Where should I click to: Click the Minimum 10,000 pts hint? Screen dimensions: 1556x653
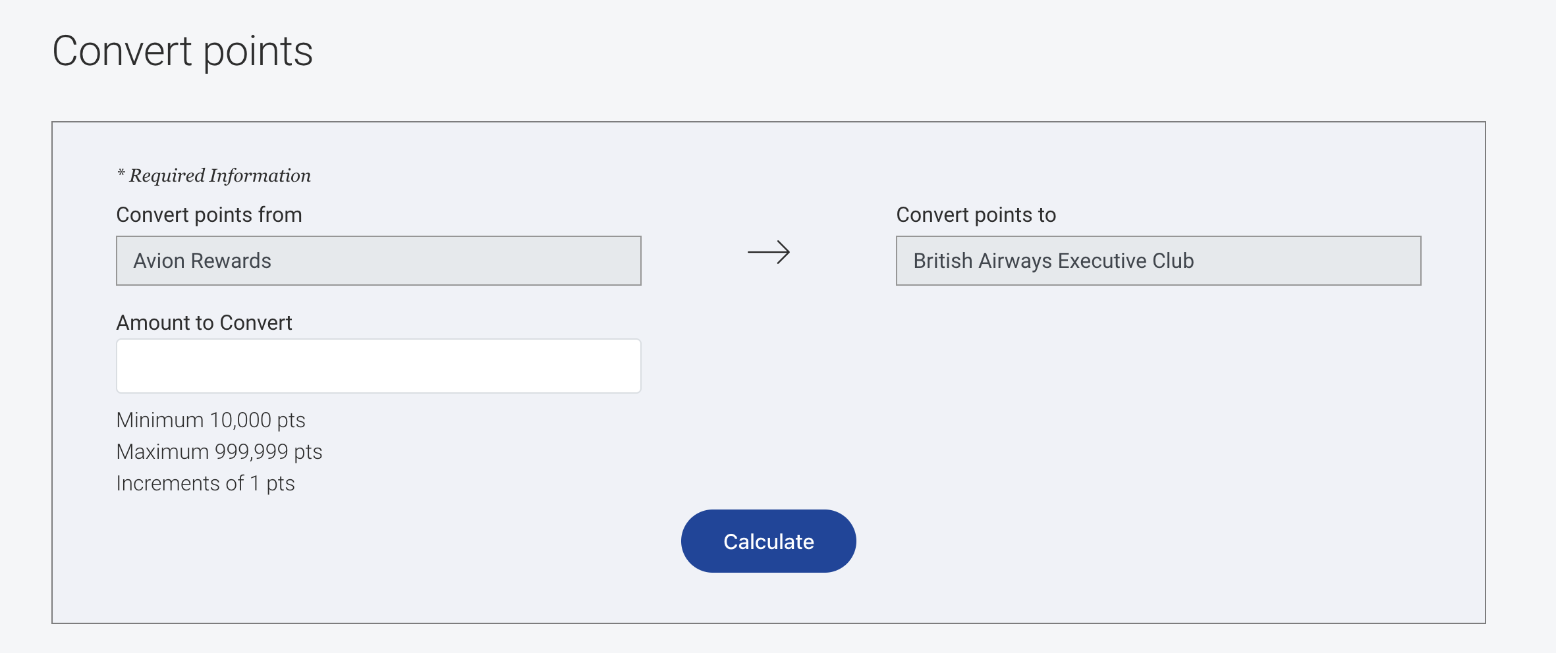[x=211, y=420]
